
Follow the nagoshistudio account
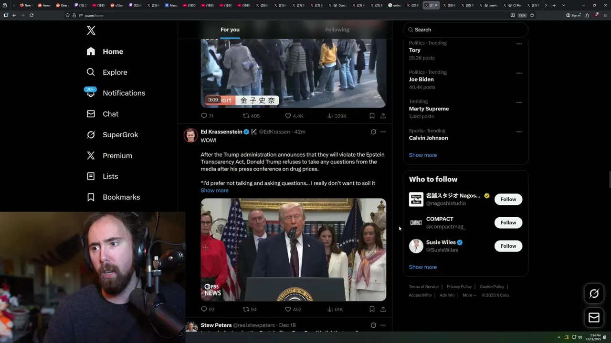click(x=508, y=199)
